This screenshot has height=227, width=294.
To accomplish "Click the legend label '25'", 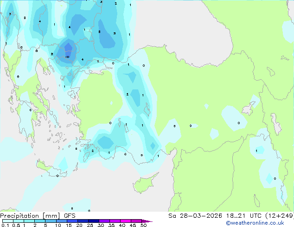I will point(90,225).
